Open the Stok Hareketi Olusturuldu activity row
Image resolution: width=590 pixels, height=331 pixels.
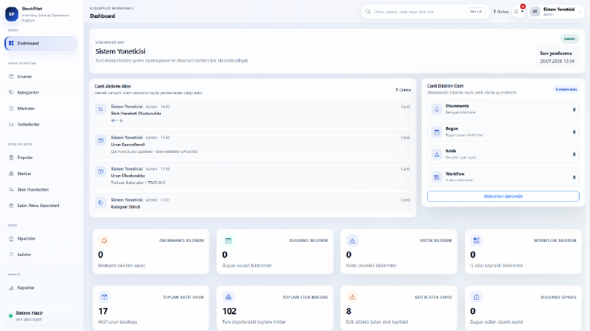pos(252,114)
